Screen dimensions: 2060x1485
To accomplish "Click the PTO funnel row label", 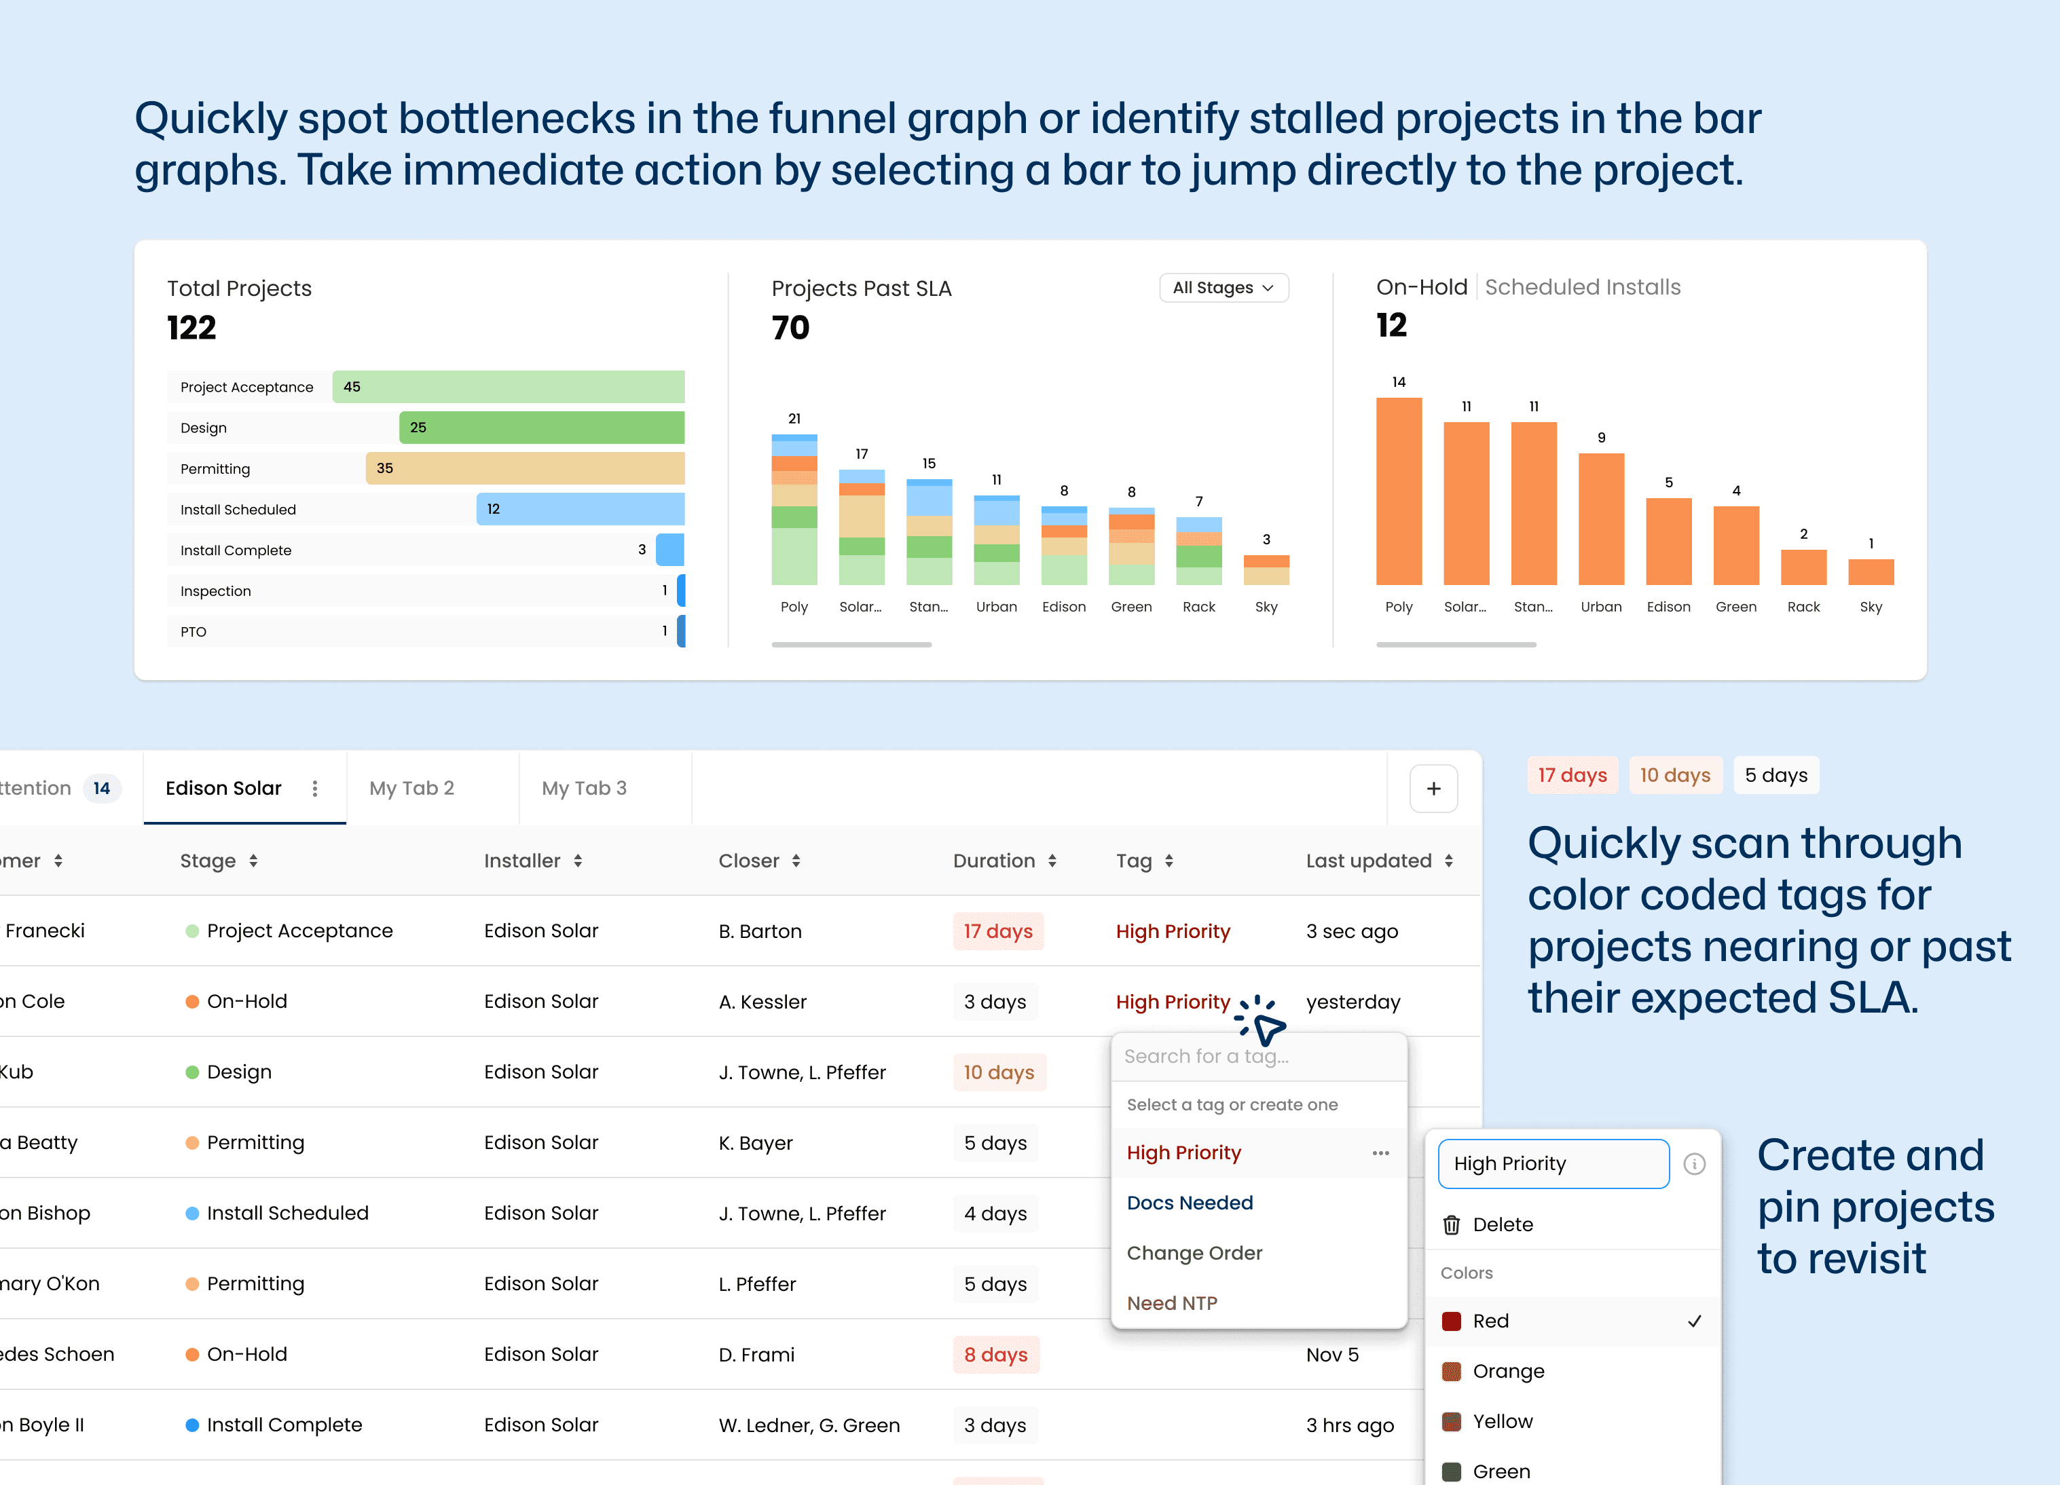I will 194,632.
